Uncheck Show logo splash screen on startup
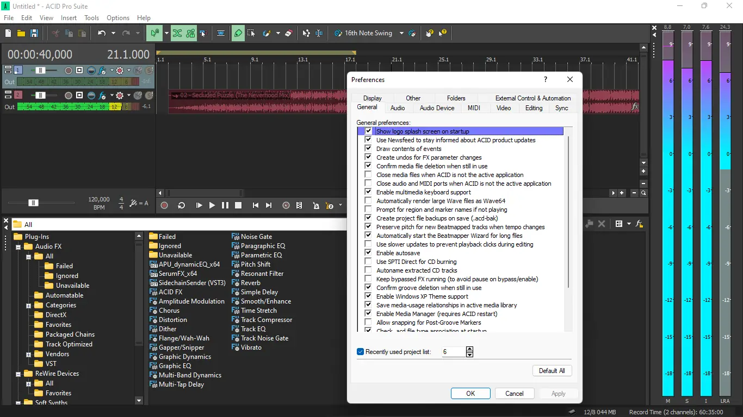 (368, 131)
